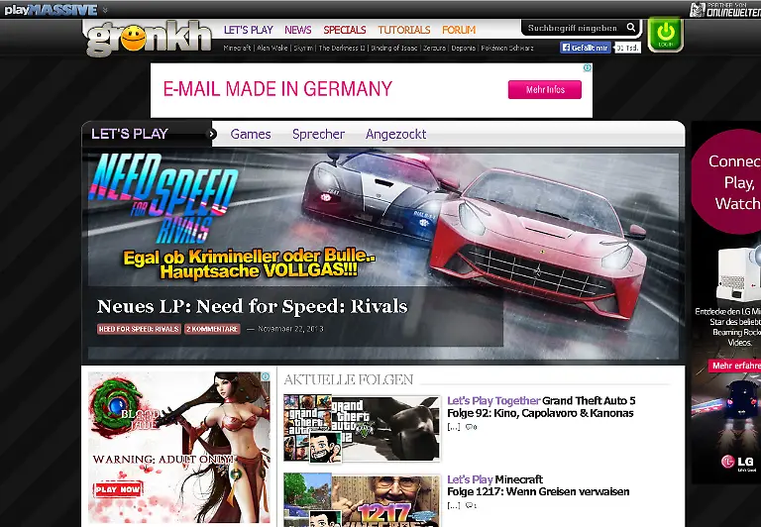Image resolution: width=761 pixels, height=527 pixels.
Task: Open the Neues LP: Need for Speed: Rivals headline
Action: click(x=252, y=306)
